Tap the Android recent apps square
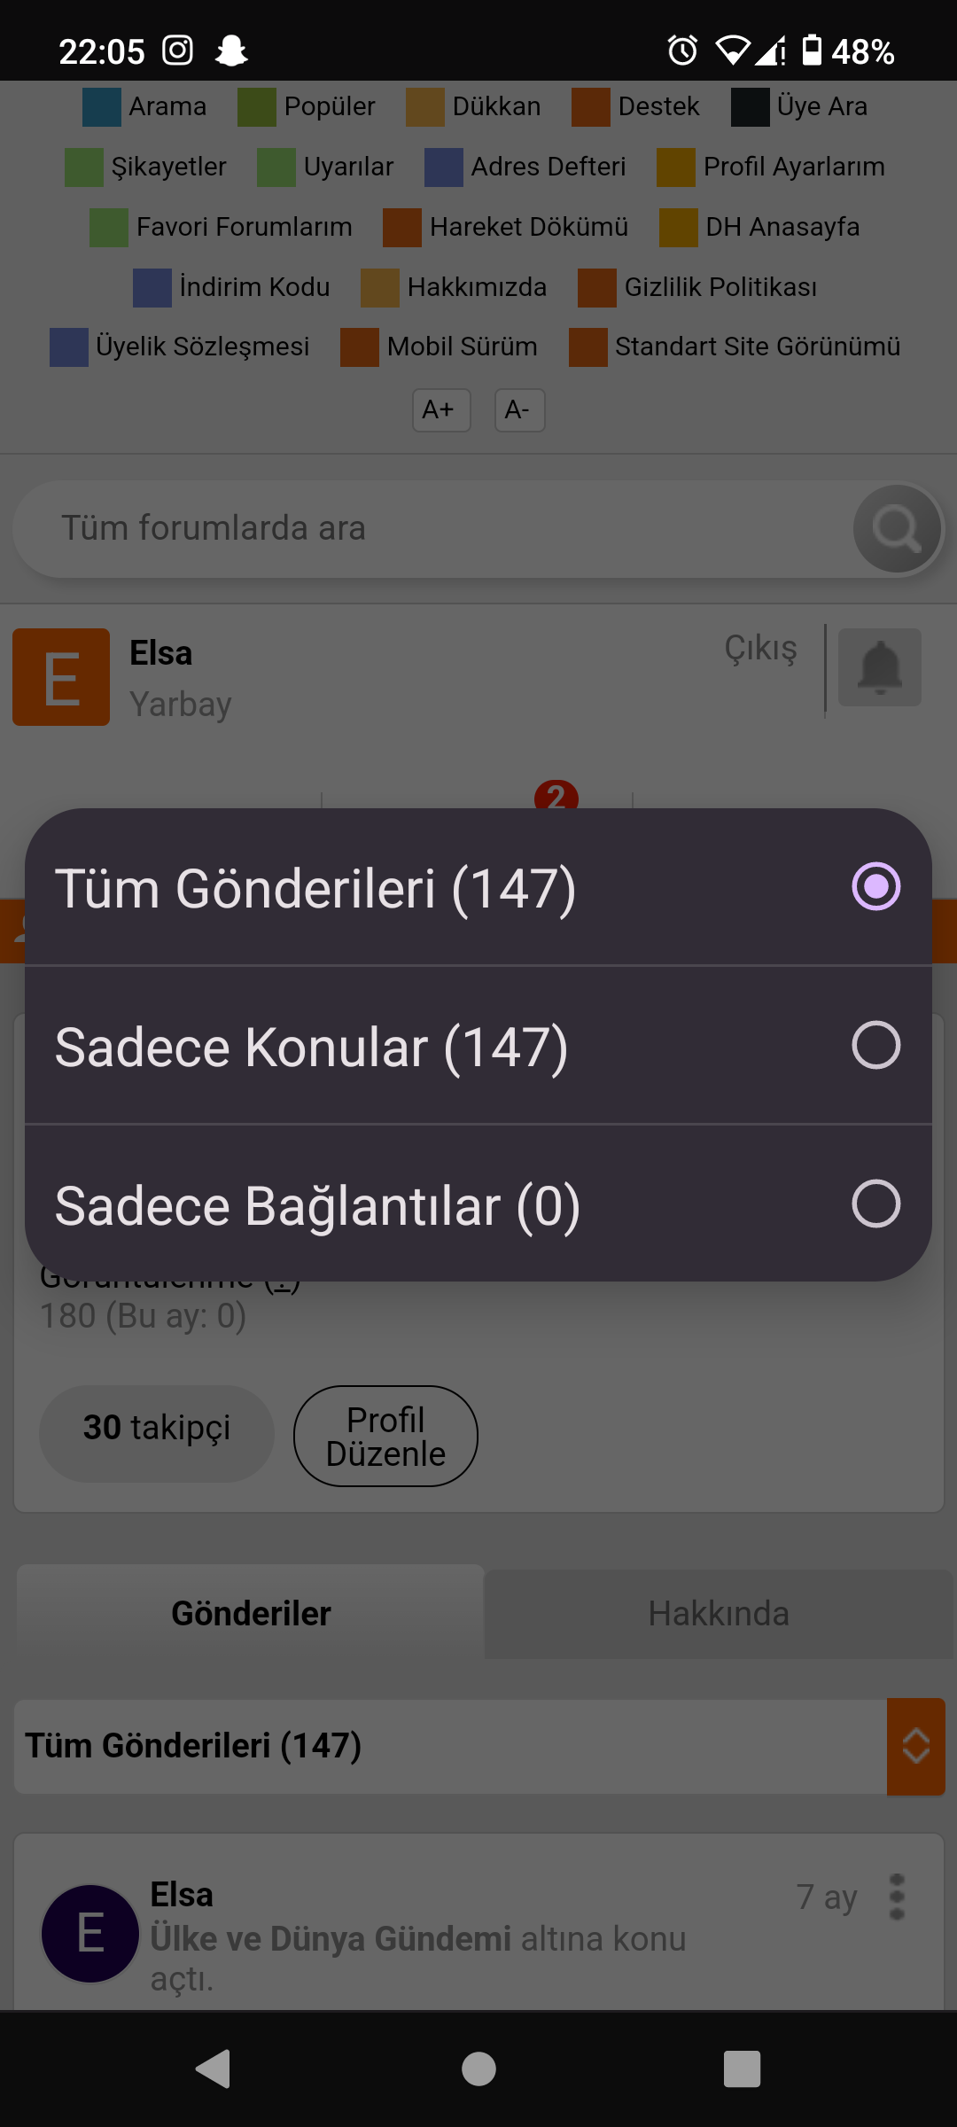Screen dimensions: 957x2127 (x=743, y=2069)
